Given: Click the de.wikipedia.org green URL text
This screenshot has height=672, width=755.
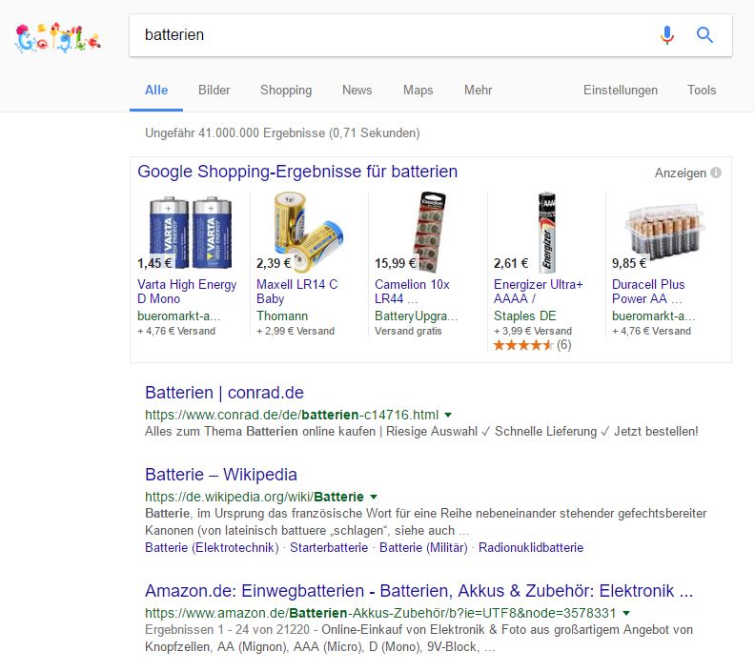Looking at the screenshot, I should tap(255, 497).
